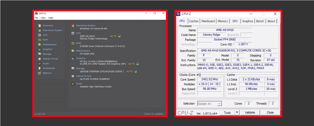
Task: Click the green temperature indicator next to CPU 42 °C
Action: [x=119, y=36]
